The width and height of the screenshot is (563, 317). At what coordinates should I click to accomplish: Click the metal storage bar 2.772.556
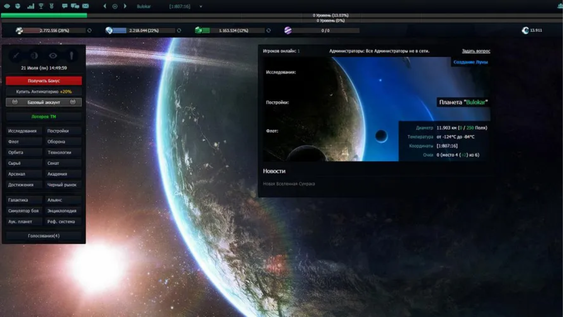click(54, 31)
